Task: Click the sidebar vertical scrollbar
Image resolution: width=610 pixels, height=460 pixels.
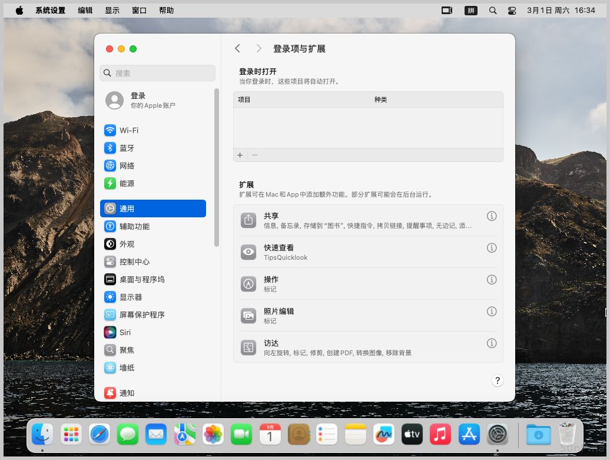Action: (x=217, y=168)
